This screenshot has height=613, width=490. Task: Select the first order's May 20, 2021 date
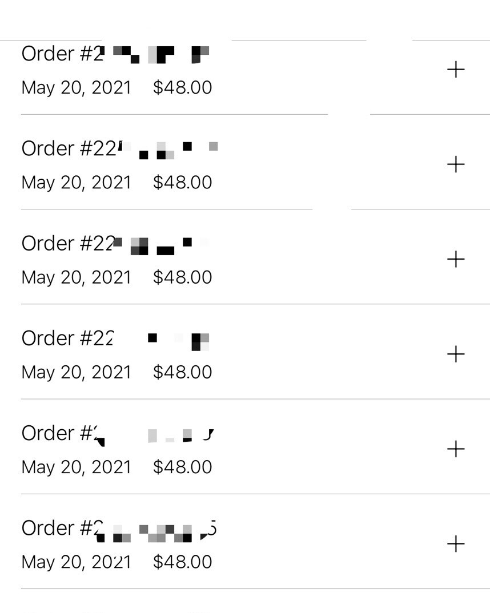pos(77,87)
